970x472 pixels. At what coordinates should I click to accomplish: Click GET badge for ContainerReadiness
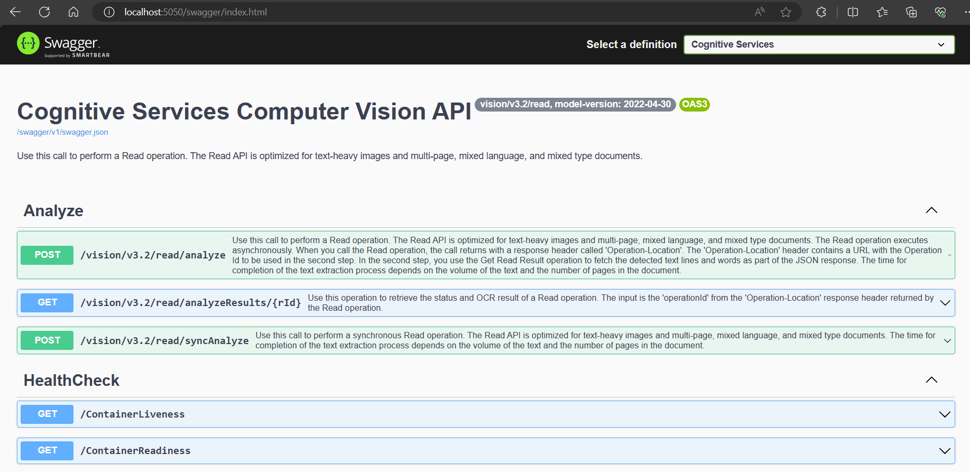coord(47,450)
